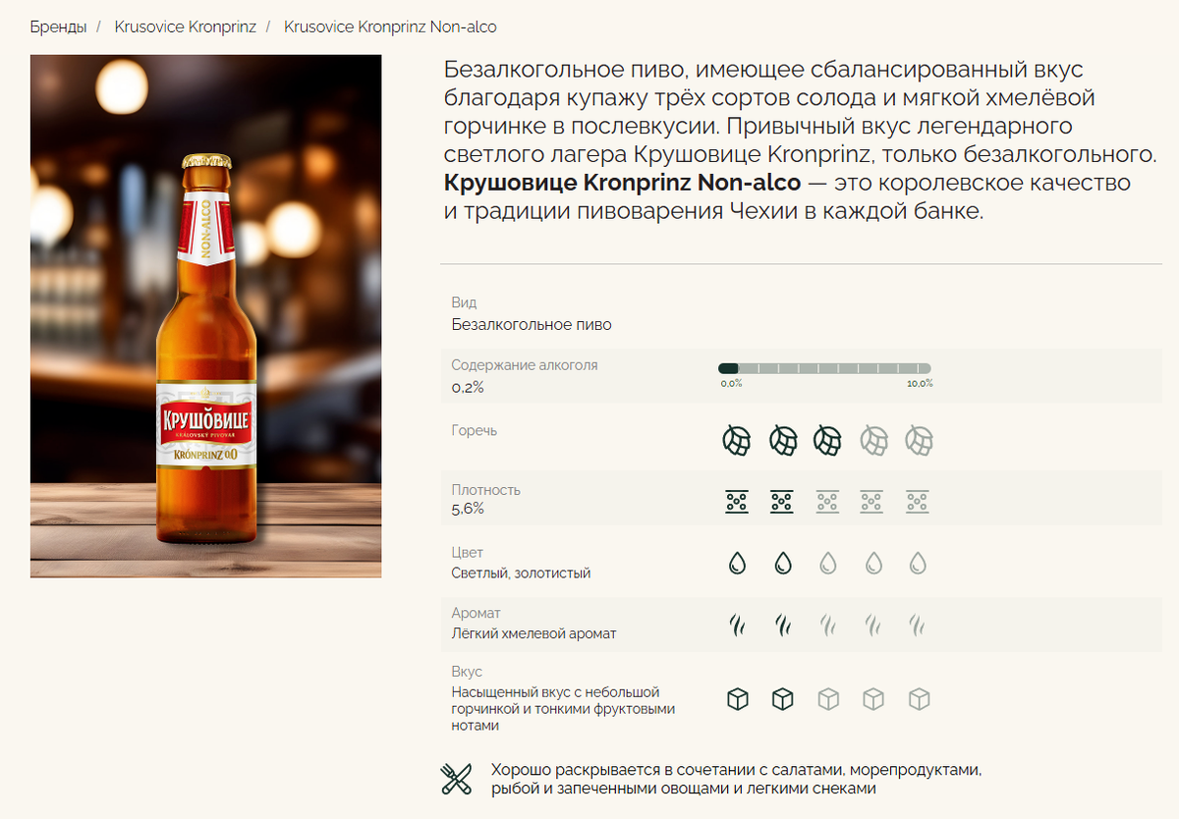
Task: Click the Вкус label
Action: click(467, 672)
